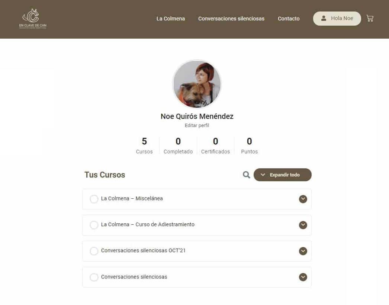Click the user icon in Hola Noe
389x305 pixels.
pyautogui.click(x=324, y=18)
